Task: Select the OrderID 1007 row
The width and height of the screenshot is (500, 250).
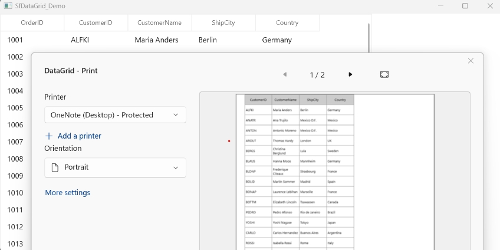Action: pyautogui.click(x=15, y=142)
